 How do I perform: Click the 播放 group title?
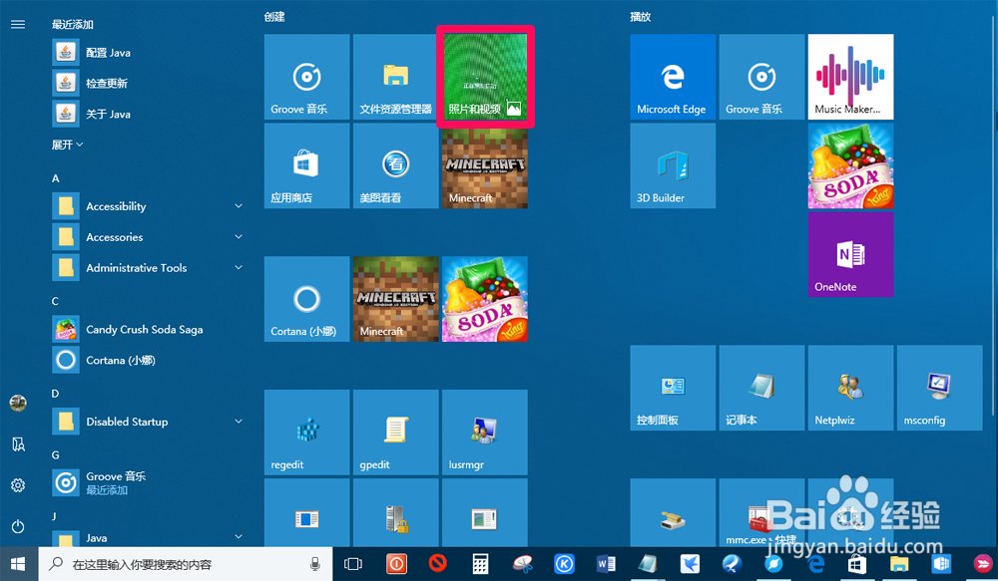(x=641, y=17)
